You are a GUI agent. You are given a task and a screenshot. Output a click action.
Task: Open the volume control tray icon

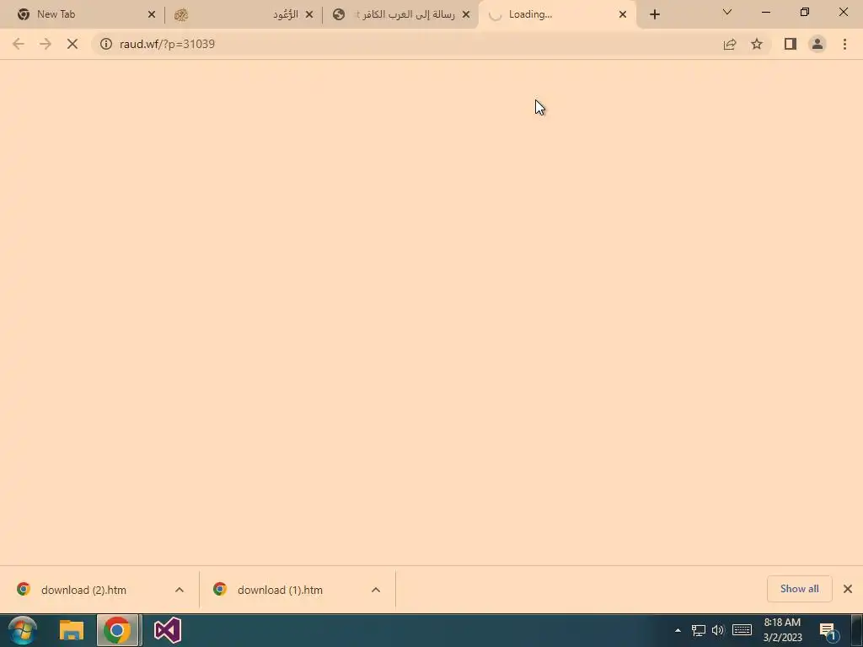point(718,630)
